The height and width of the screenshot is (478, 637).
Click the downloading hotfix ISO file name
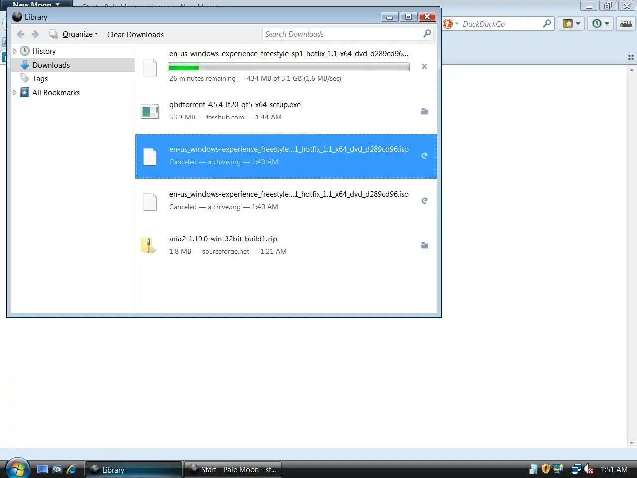pyautogui.click(x=289, y=54)
